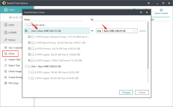Viewport: 173px width, 107px height.
Task: Check the System clone checkbox
Action: (26, 25)
